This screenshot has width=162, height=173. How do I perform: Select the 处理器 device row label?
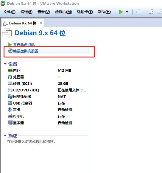18,77
